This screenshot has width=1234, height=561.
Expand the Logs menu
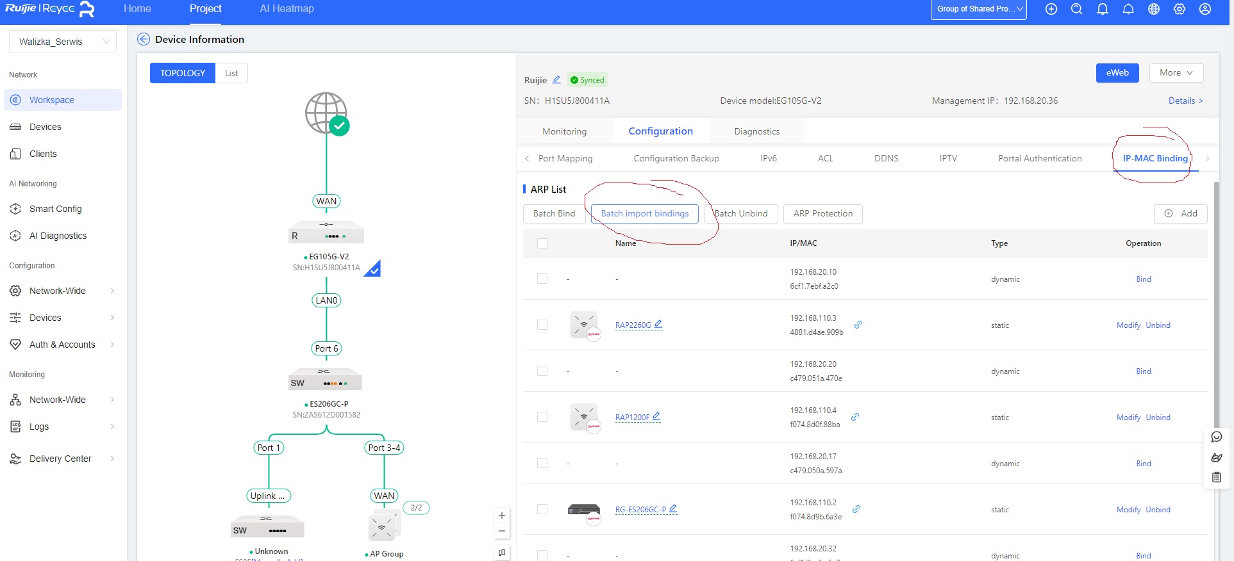63,427
